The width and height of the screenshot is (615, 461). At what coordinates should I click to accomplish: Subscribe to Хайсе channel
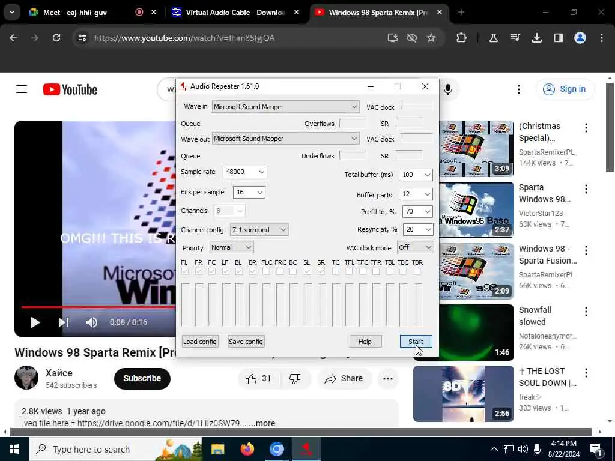click(x=142, y=378)
